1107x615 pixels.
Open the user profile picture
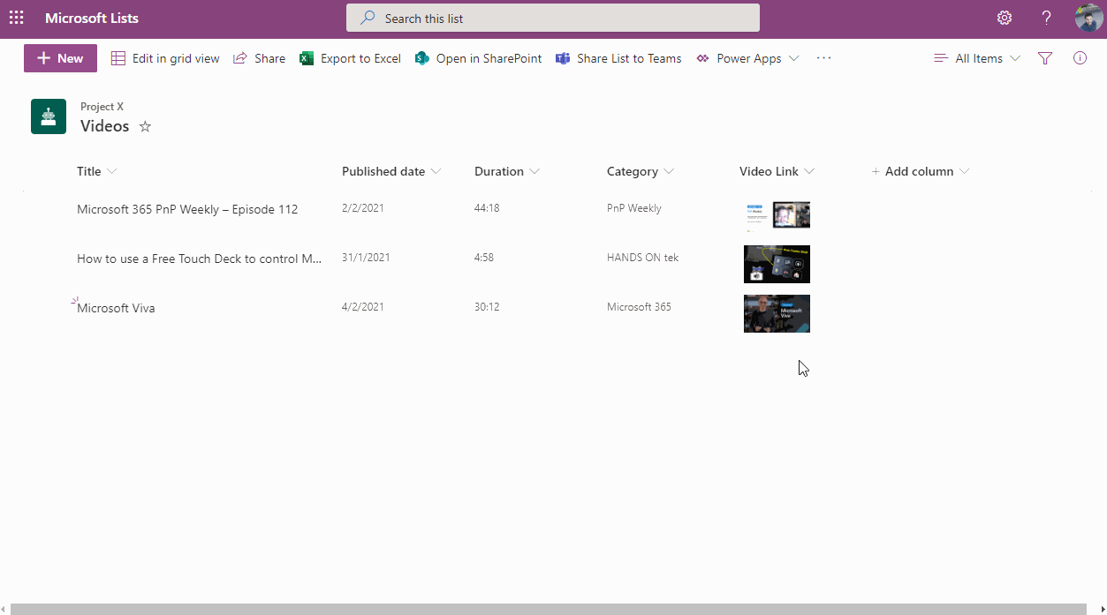pyautogui.click(x=1088, y=18)
